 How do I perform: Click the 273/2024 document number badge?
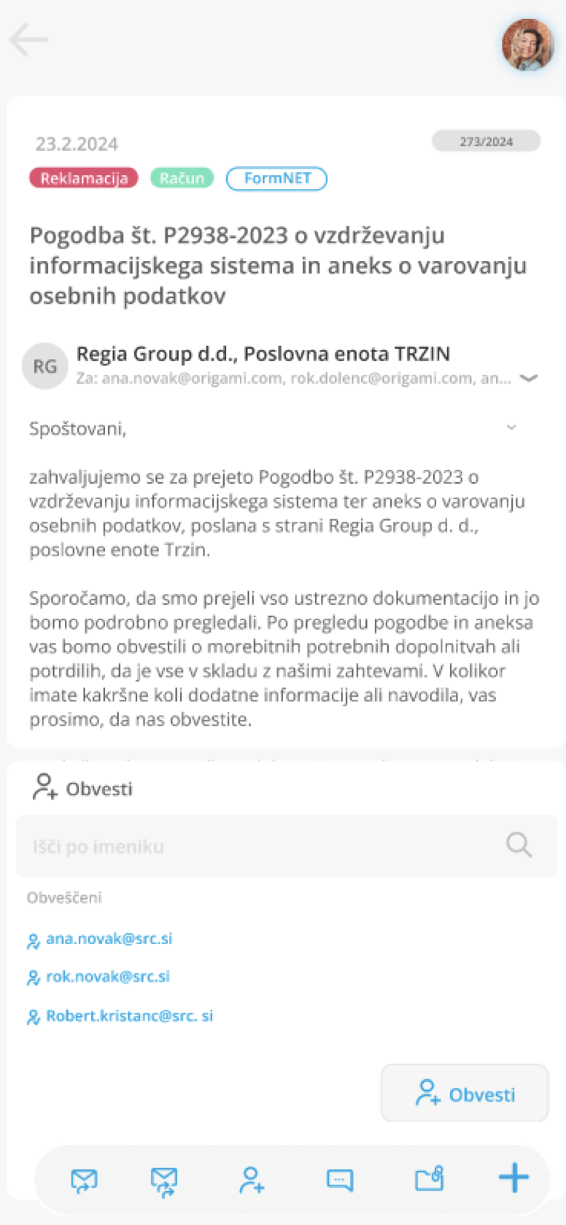(486, 142)
